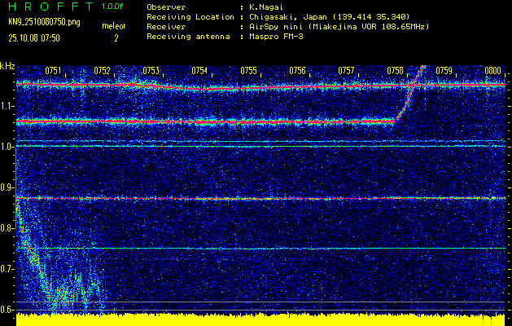
Task: Click the 0751 time marker
Action: tap(54, 71)
